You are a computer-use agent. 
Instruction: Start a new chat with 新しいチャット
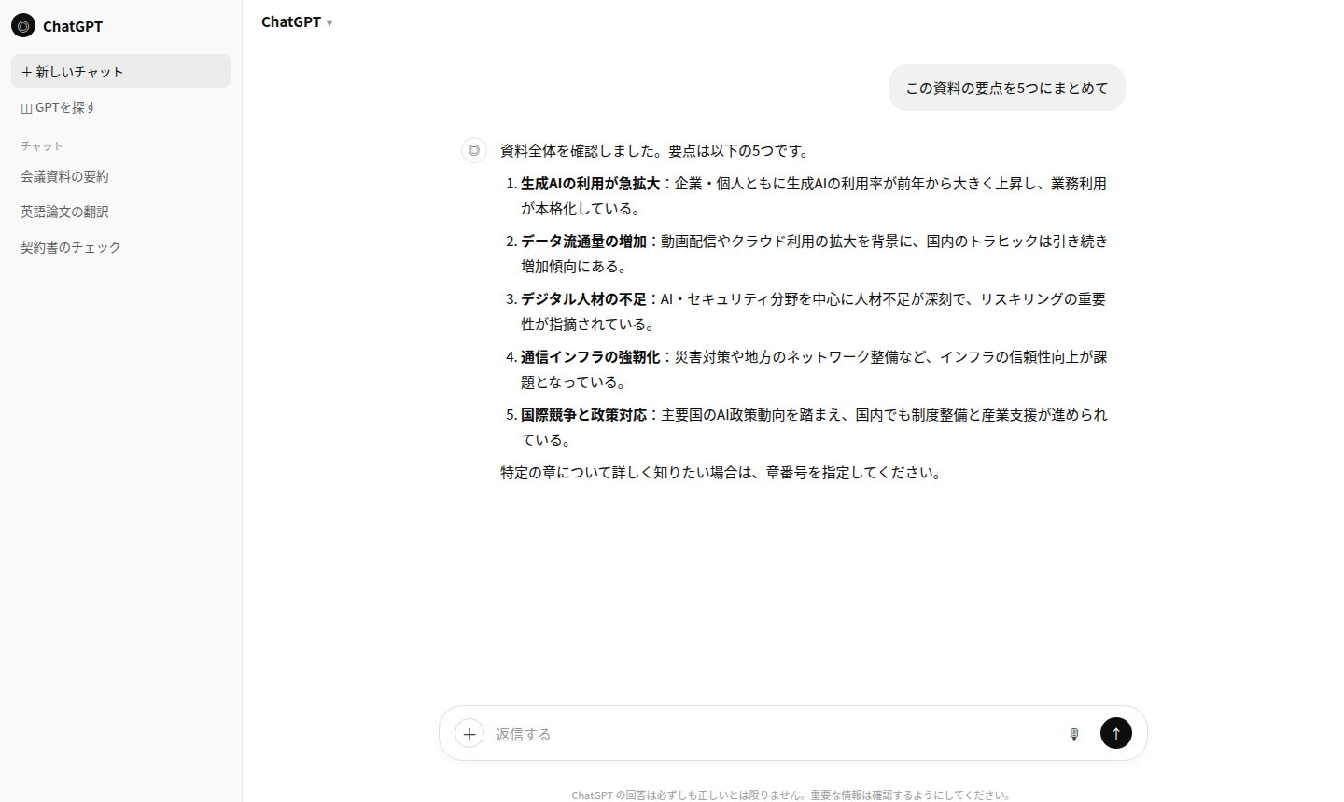tap(120, 71)
